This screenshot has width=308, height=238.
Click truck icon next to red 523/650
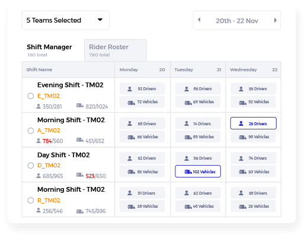point(79,175)
